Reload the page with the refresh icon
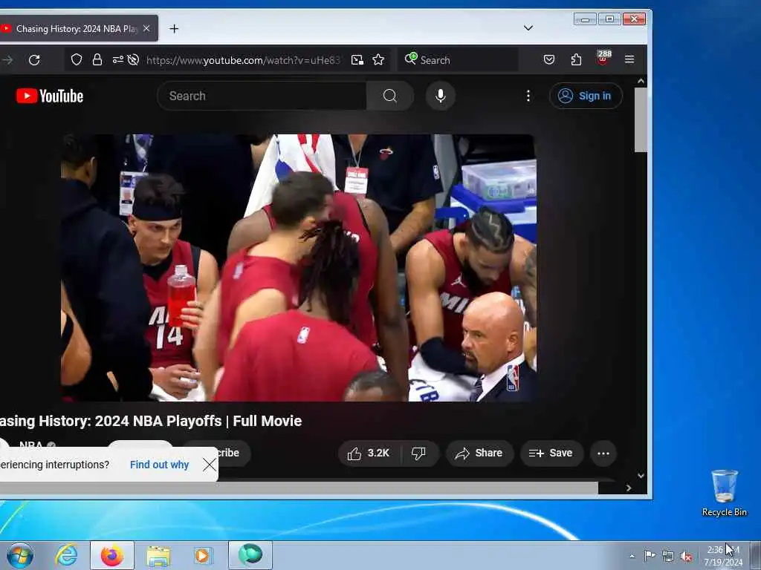 click(x=34, y=60)
